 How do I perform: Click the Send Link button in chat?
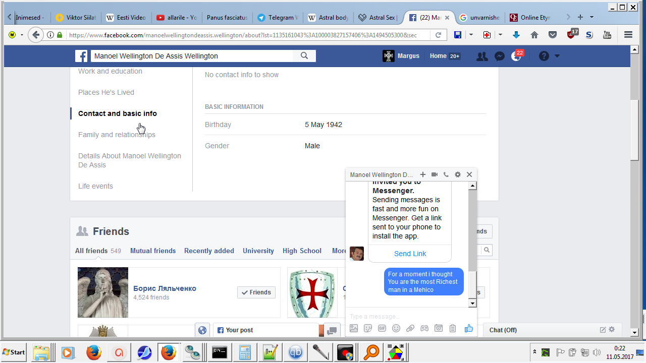[410, 254]
